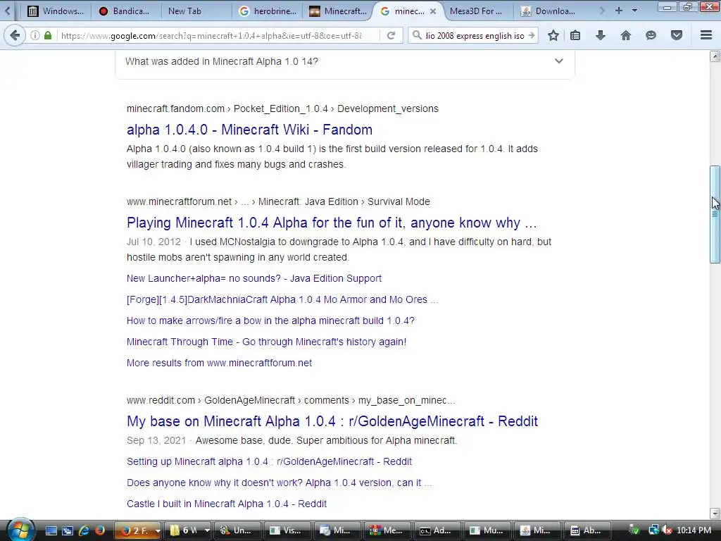Close the active minecraft Google tab
Image resolution: width=721 pixels, height=541 pixels.
(433, 11)
